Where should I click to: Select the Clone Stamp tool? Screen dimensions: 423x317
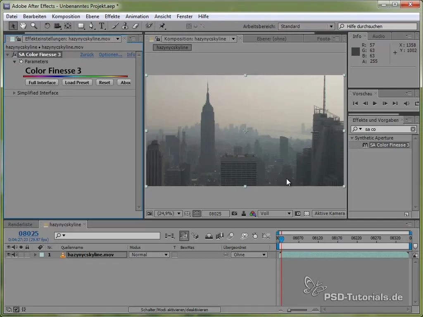click(125, 26)
